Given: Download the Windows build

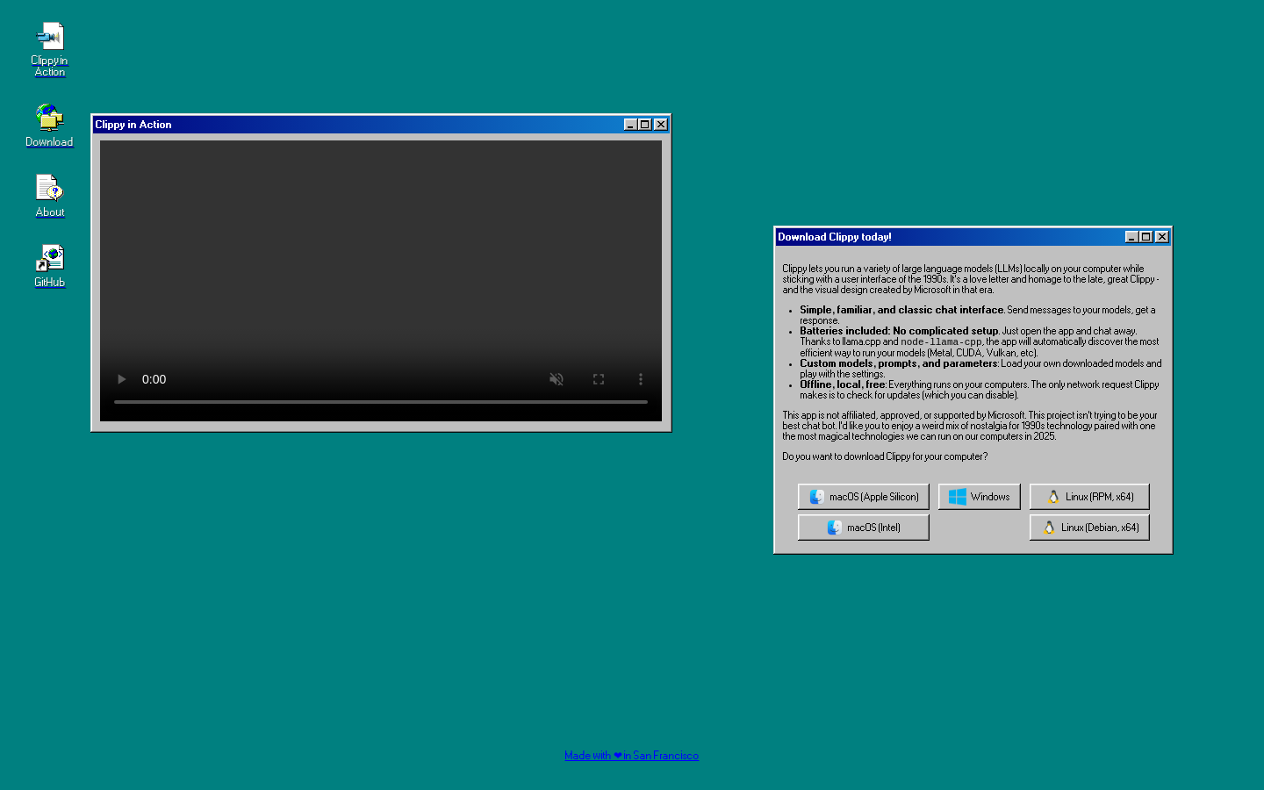Looking at the screenshot, I should coord(980,497).
